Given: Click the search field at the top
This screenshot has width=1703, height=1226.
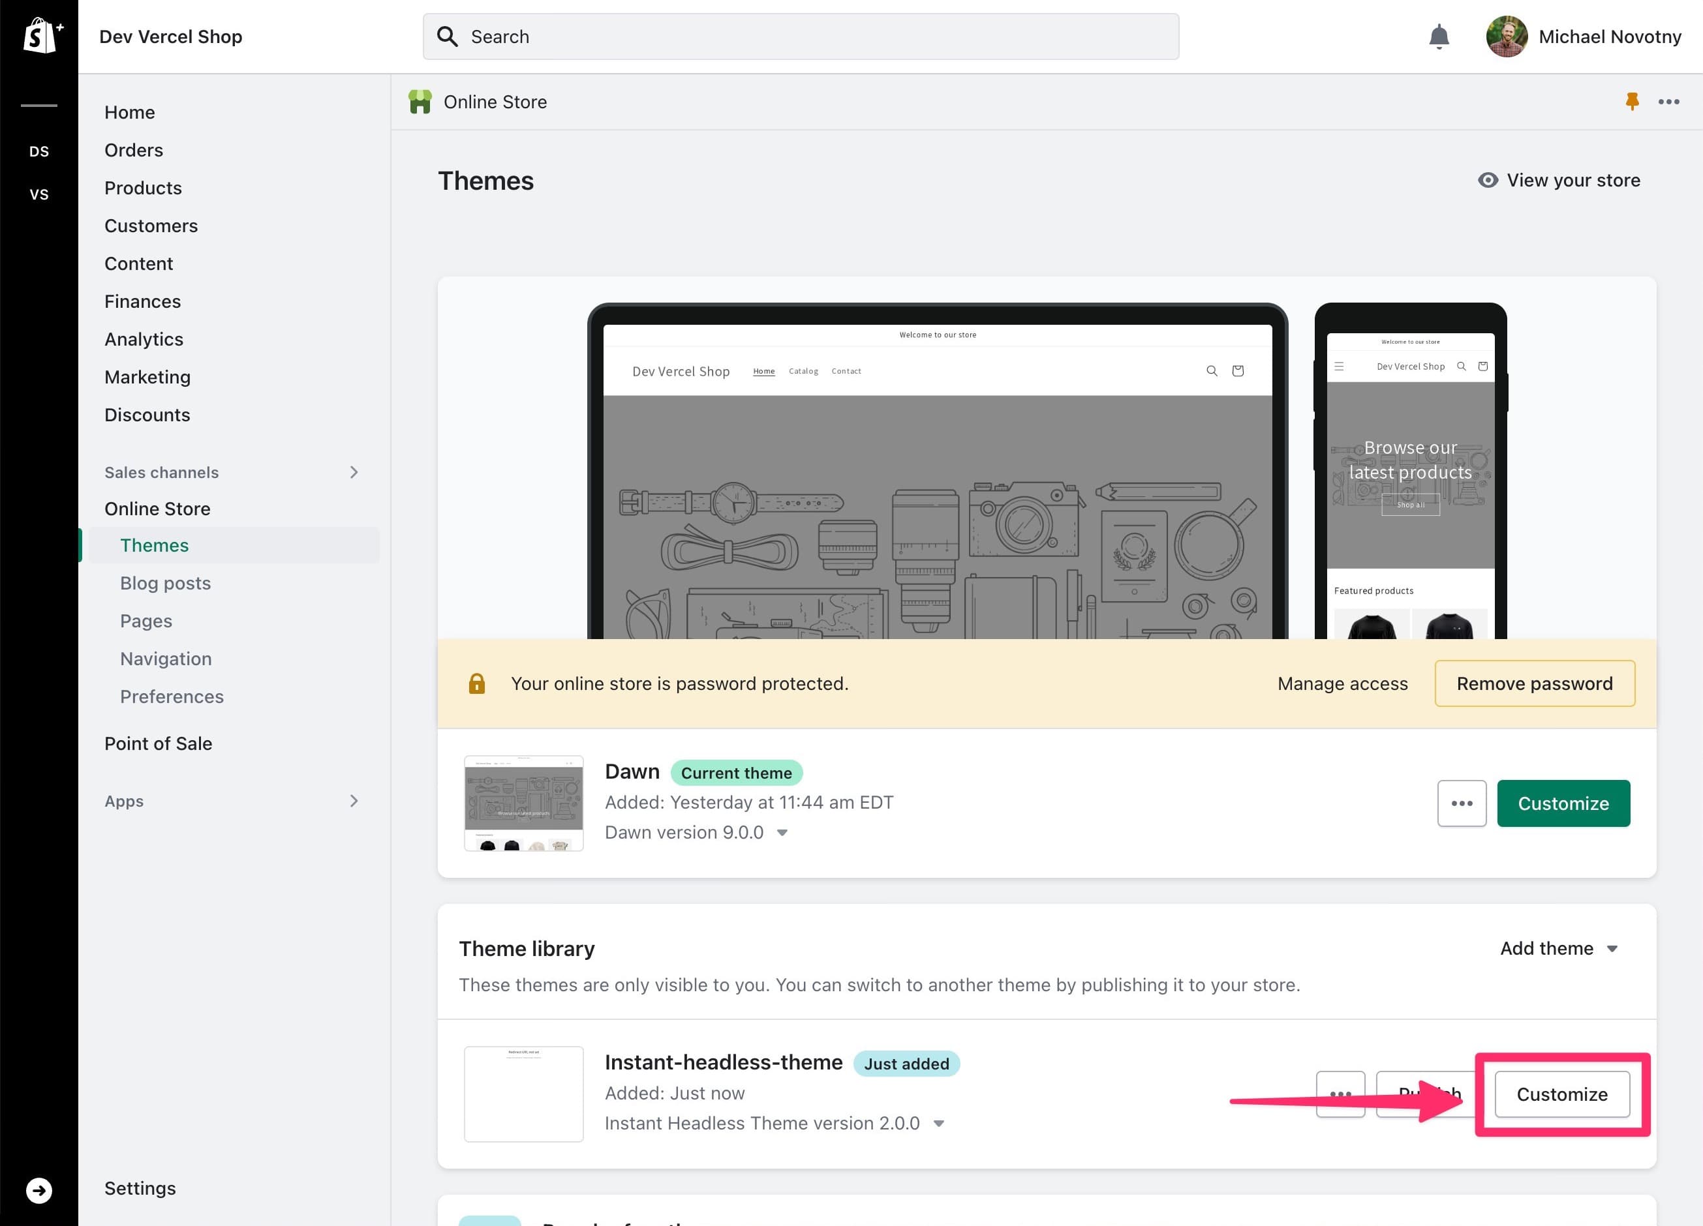Looking at the screenshot, I should tap(801, 36).
